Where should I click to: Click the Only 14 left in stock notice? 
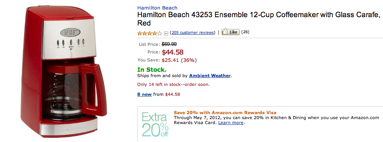tap(174, 85)
